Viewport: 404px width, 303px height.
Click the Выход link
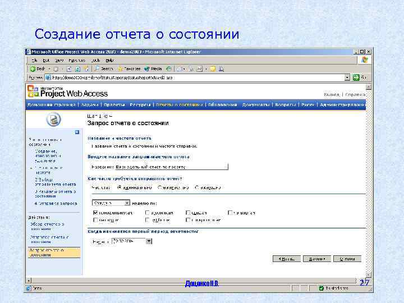click(332, 95)
